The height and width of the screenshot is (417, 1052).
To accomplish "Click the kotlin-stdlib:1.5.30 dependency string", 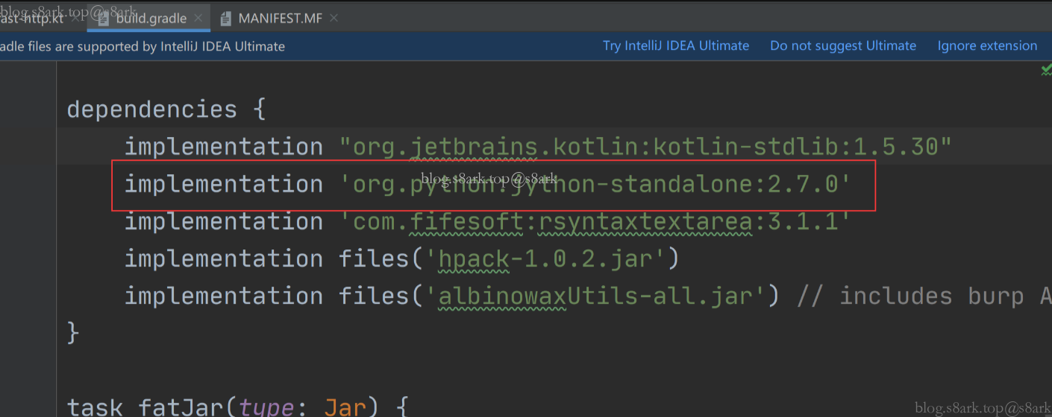I will tap(645, 147).
